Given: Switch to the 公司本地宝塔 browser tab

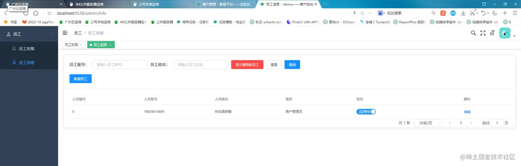Looking at the screenshot, I should pyautogui.click(x=161, y=4).
